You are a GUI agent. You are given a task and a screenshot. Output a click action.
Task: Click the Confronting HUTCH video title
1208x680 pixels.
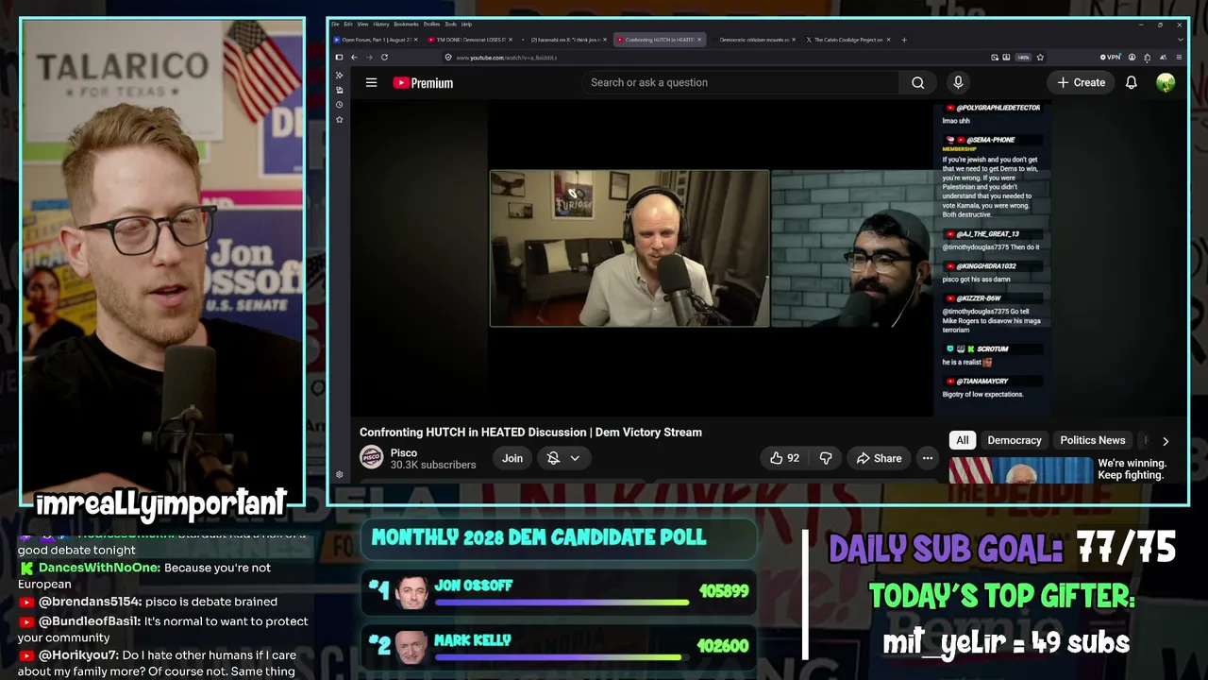click(x=530, y=433)
